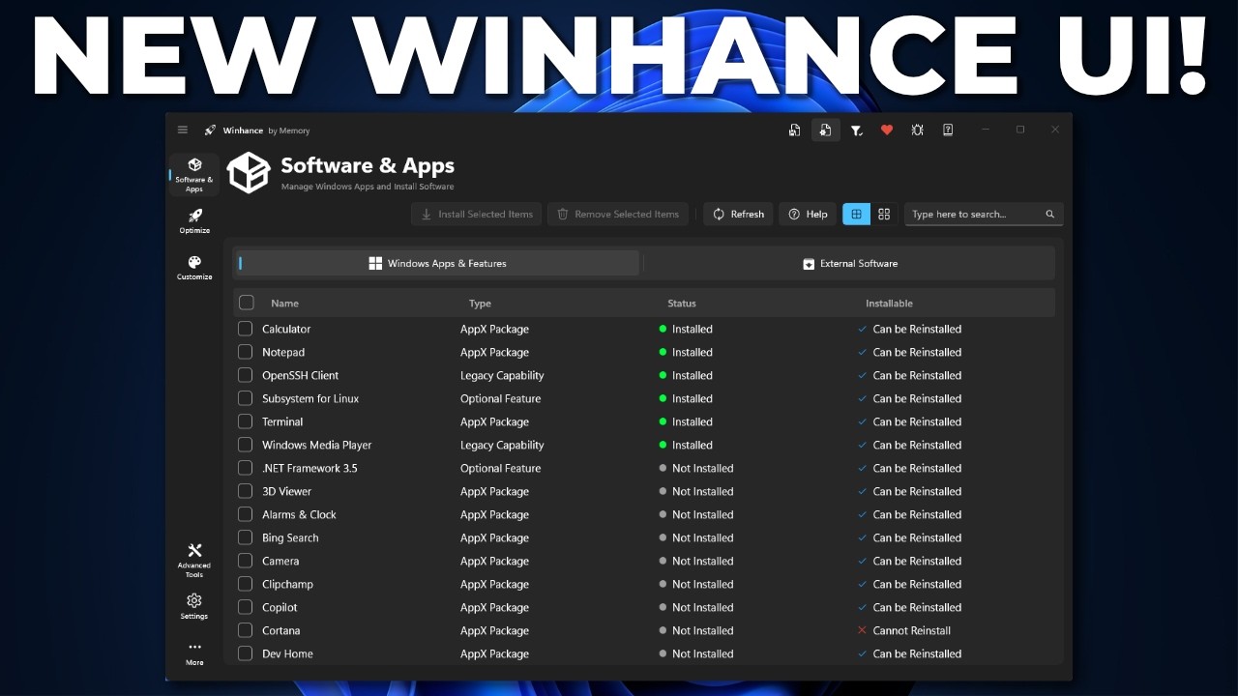Screen dimensions: 1238x696
Task: Check the Clipchamp row checkbox
Action: tap(245, 584)
